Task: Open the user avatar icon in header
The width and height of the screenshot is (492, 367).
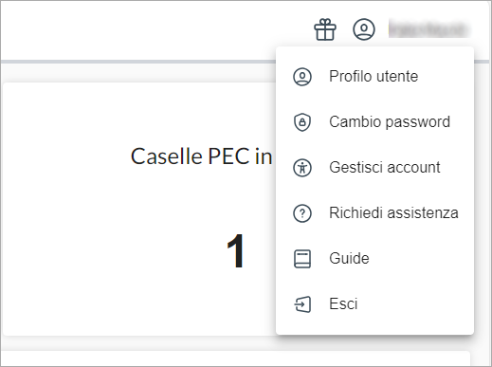Action: [364, 29]
